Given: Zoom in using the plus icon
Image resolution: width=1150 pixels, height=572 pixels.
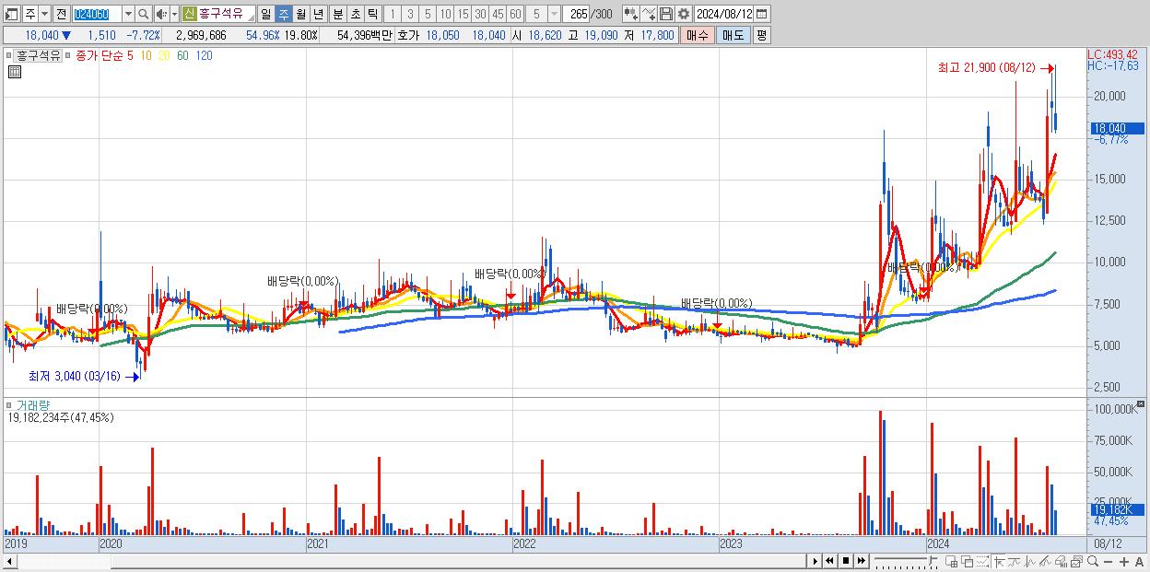Looking at the screenshot, I should (1124, 561).
